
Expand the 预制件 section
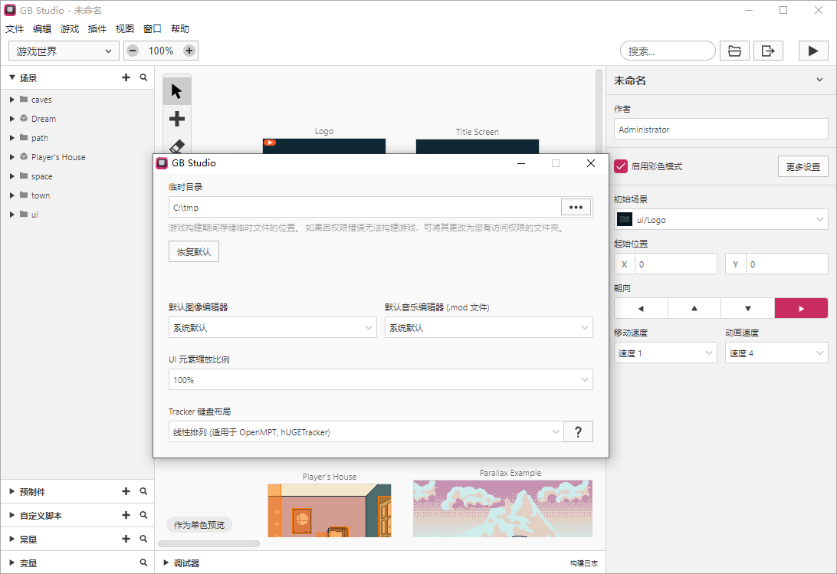(x=12, y=491)
